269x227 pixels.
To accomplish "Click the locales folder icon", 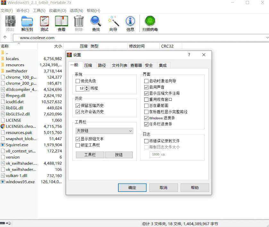I will (x=3, y=59).
